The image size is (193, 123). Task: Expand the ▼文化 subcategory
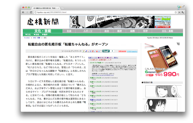tap(28, 35)
